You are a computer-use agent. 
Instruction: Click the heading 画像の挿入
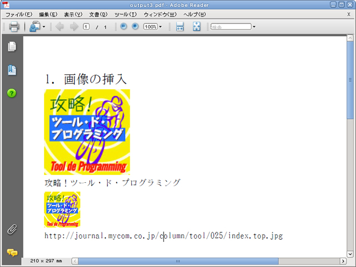click(x=95, y=79)
